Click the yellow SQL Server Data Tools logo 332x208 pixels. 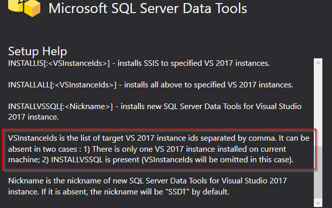point(24,8)
